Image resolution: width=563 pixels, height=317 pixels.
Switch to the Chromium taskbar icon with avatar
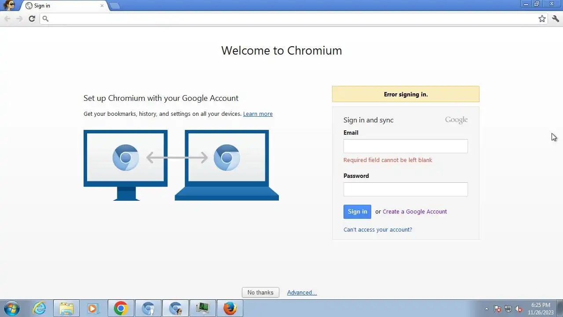click(x=175, y=308)
